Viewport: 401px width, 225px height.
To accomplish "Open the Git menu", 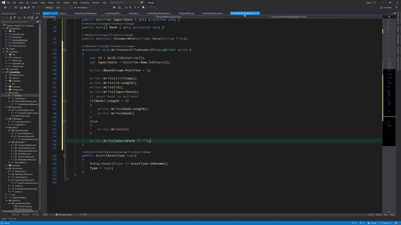I will coord(28,2).
